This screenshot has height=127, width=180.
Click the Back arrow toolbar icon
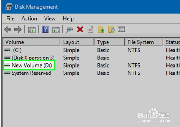(8, 29)
